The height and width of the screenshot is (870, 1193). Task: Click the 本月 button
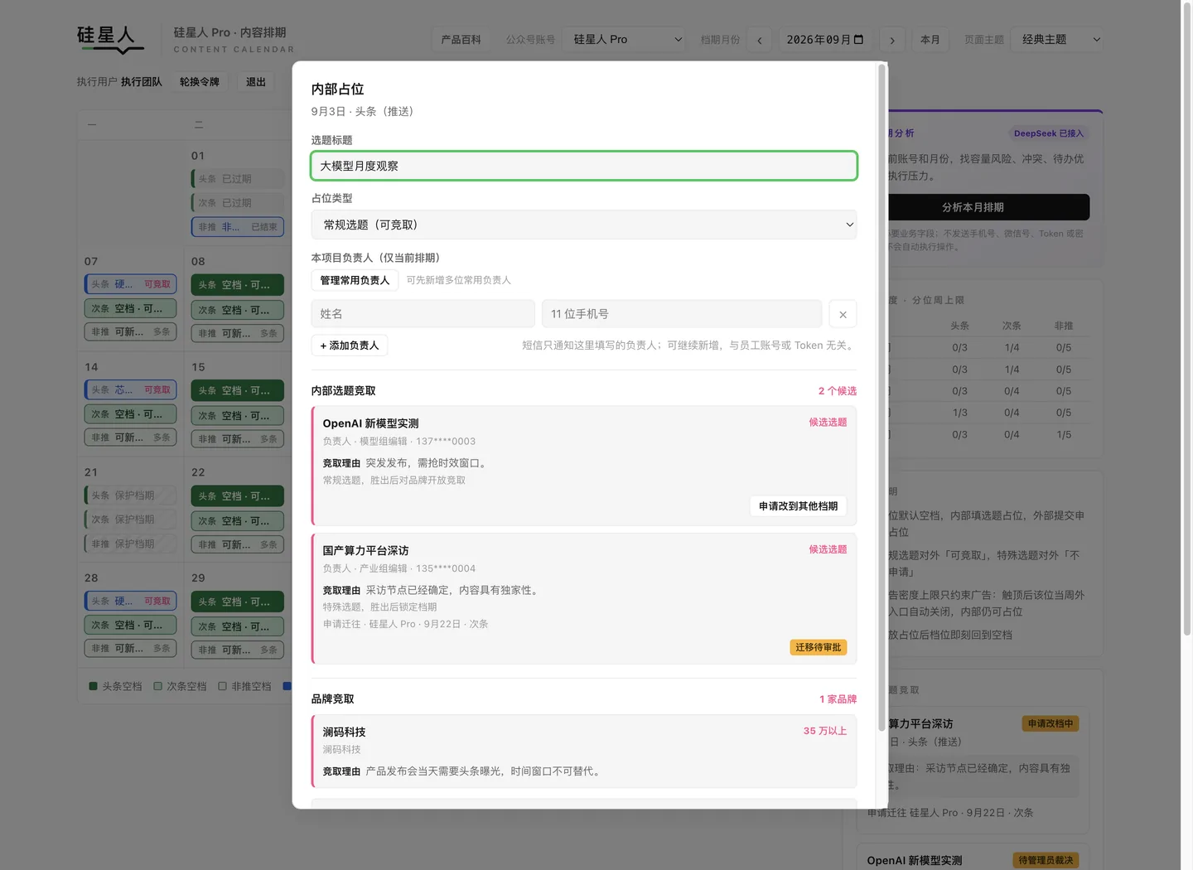[x=930, y=40]
